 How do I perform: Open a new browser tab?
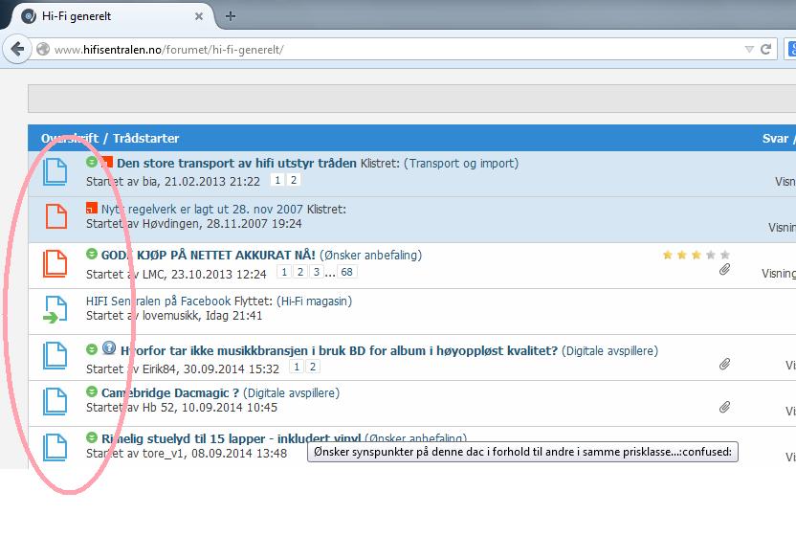click(231, 16)
